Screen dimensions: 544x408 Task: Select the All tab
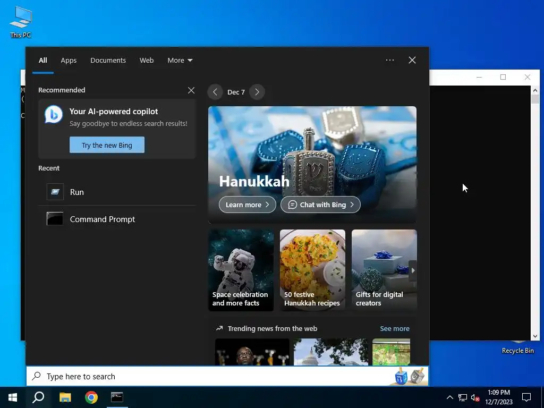coord(42,61)
